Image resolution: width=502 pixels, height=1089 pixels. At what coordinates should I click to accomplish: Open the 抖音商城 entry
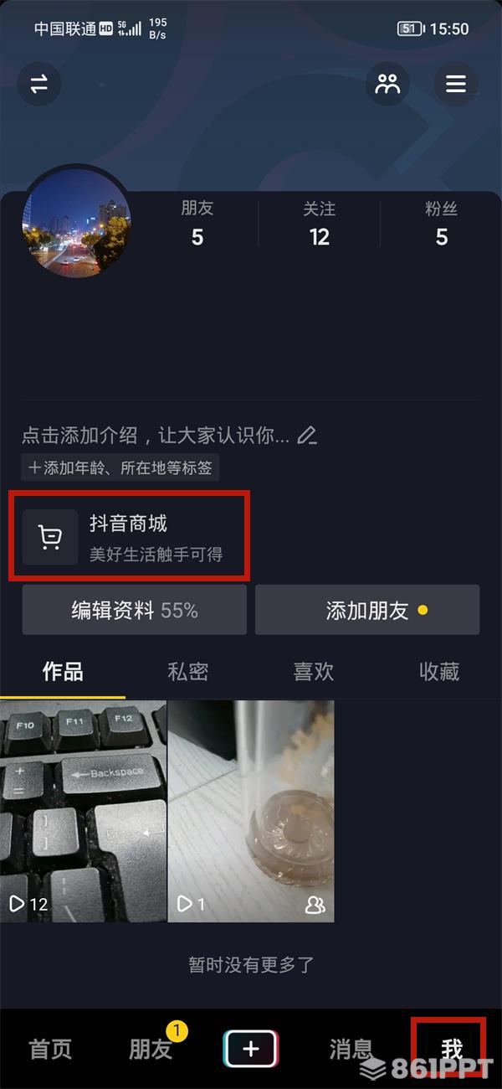129,537
